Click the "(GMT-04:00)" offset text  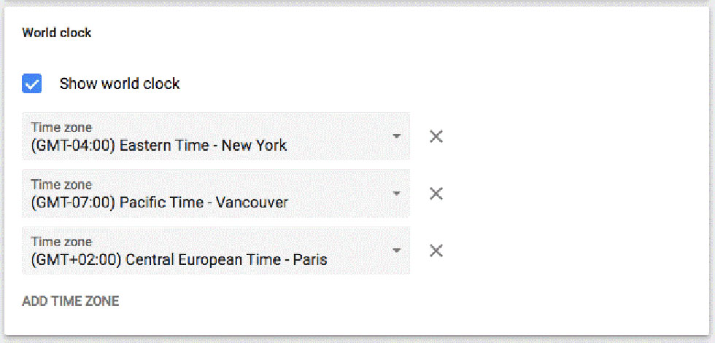coord(73,146)
